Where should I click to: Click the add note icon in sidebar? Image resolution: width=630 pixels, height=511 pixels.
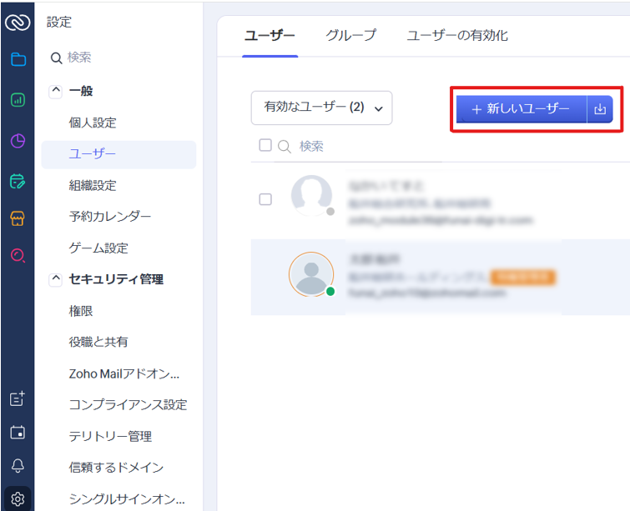[x=18, y=398]
